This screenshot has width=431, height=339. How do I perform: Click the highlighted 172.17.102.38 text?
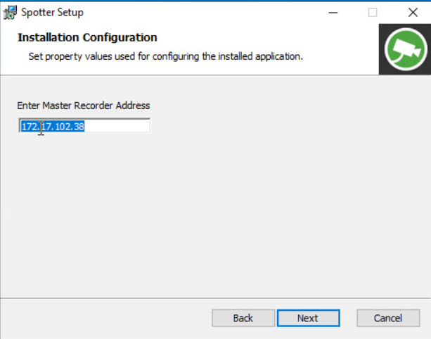pyautogui.click(x=53, y=126)
